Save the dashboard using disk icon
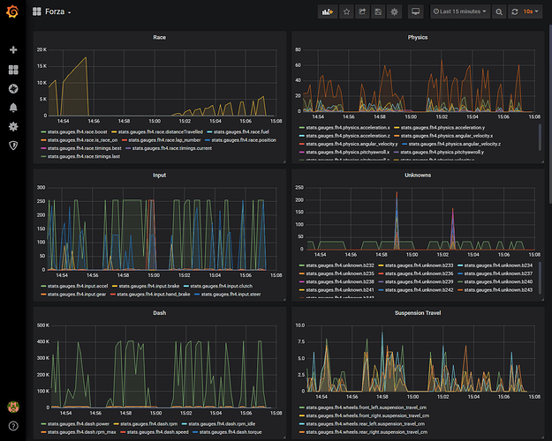 click(378, 12)
